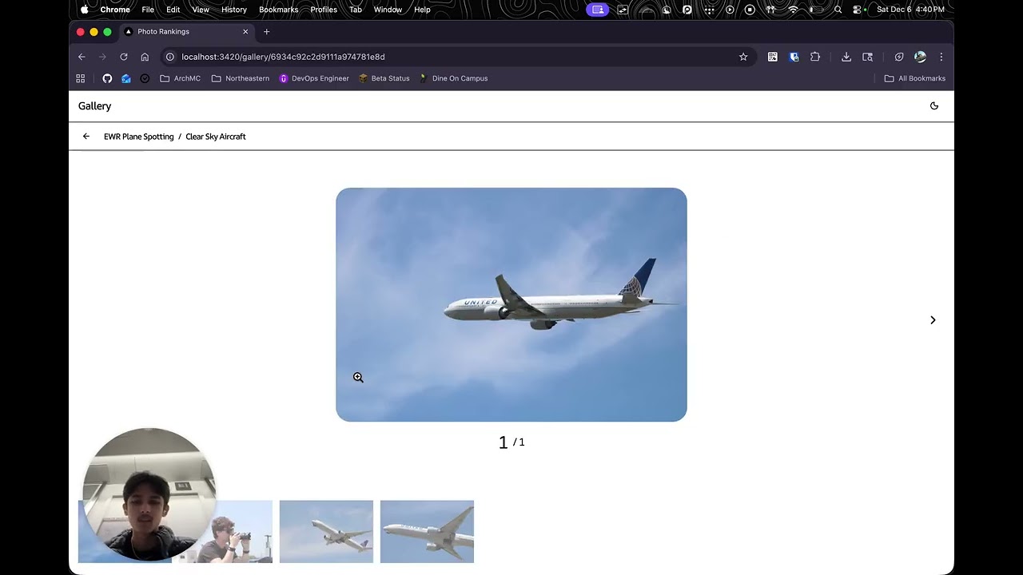1023x575 pixels.
Task: Click the zoom magnifier on the main photo
Action: click(358, 377)
